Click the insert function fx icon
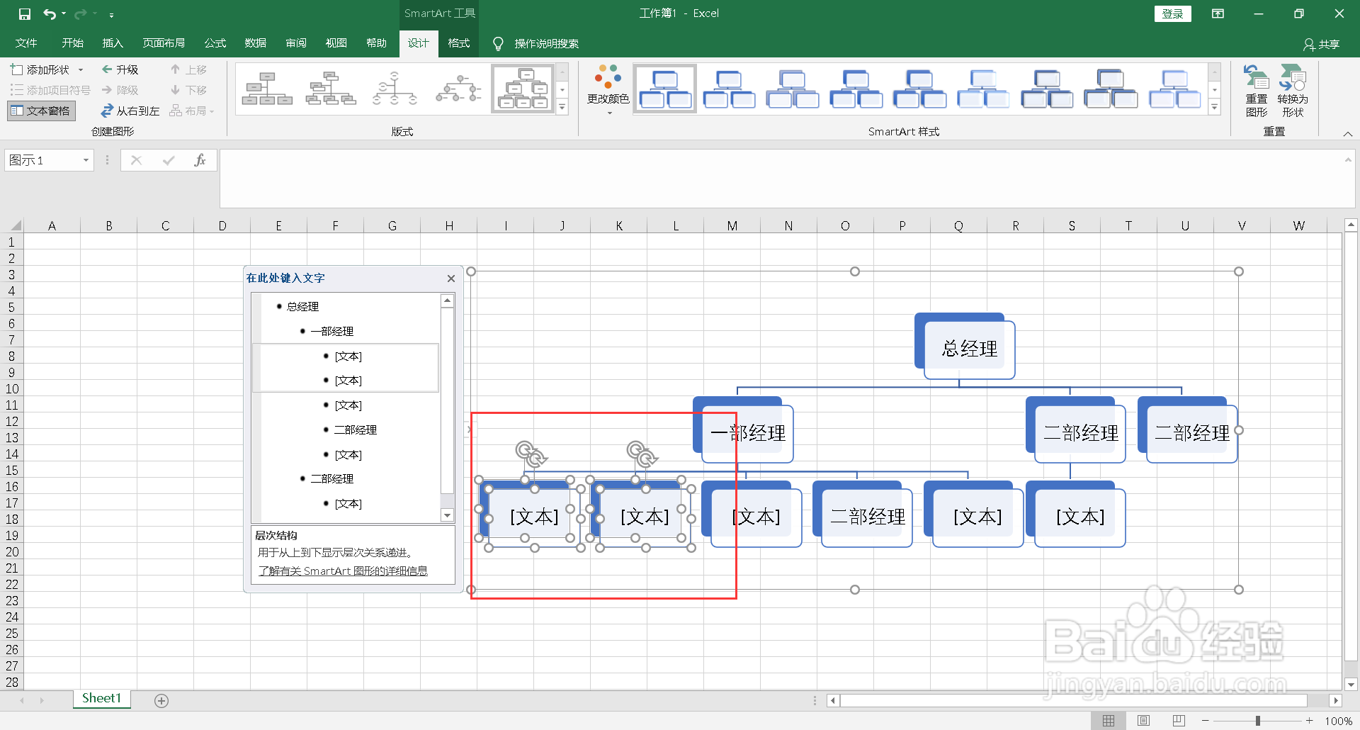Viewport: 1360px width, 730px height. tap(200, 160)
